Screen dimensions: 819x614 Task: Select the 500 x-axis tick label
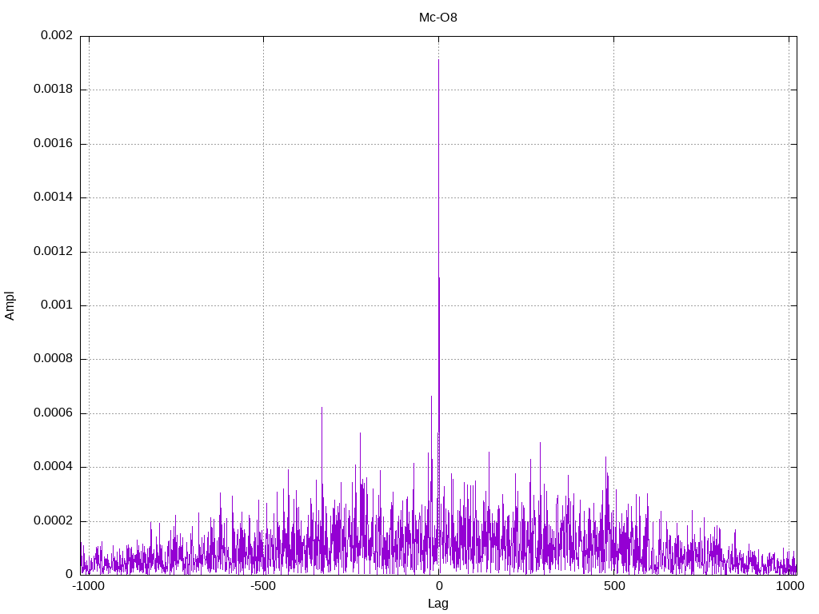pos(613,586)
